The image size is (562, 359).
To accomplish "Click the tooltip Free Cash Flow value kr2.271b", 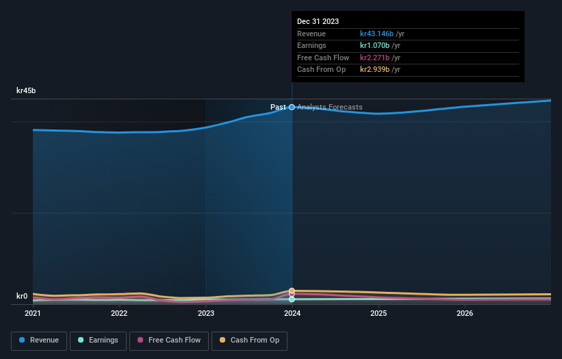I will [x=374, y=58].
